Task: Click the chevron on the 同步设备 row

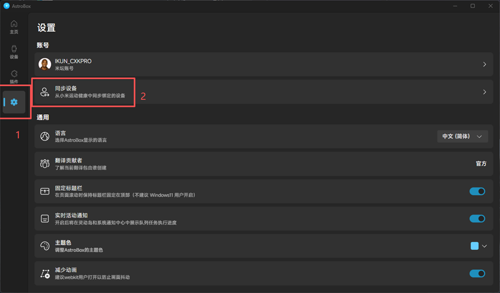Action: point(484,92)
